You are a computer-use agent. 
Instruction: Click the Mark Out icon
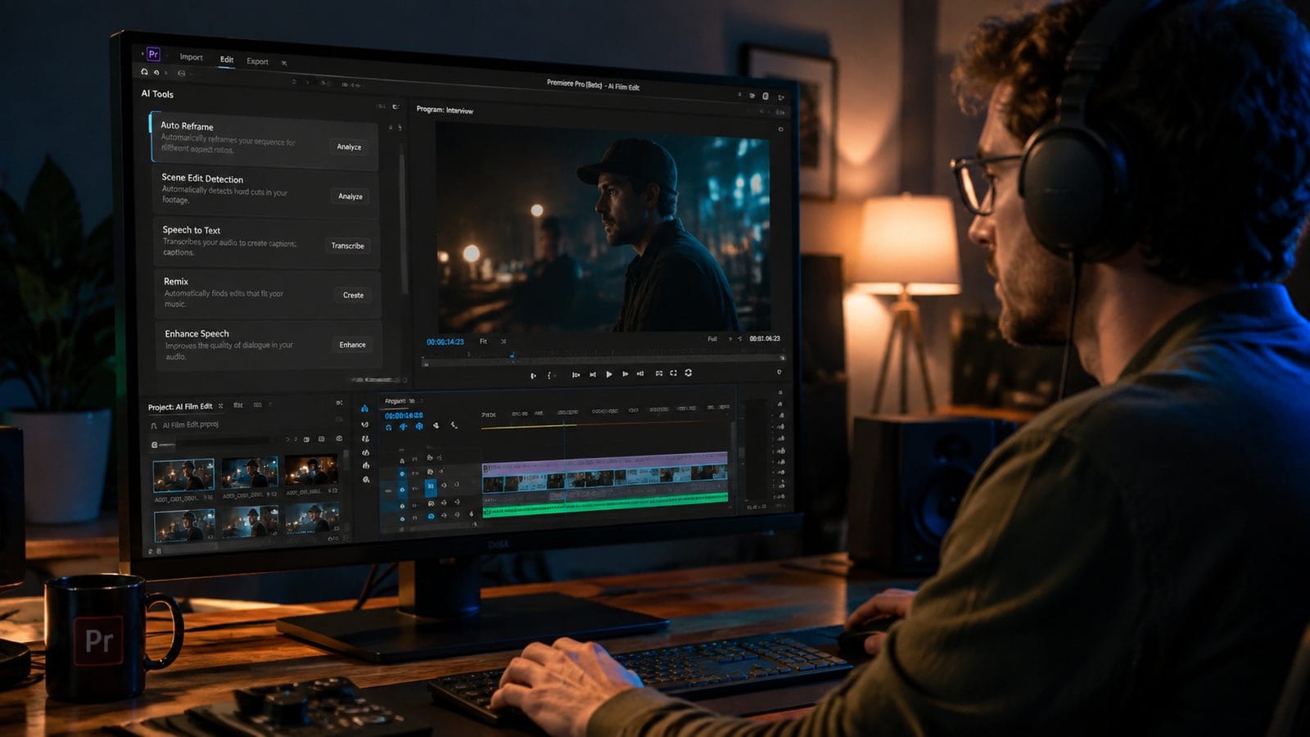(x=550, y=375)
